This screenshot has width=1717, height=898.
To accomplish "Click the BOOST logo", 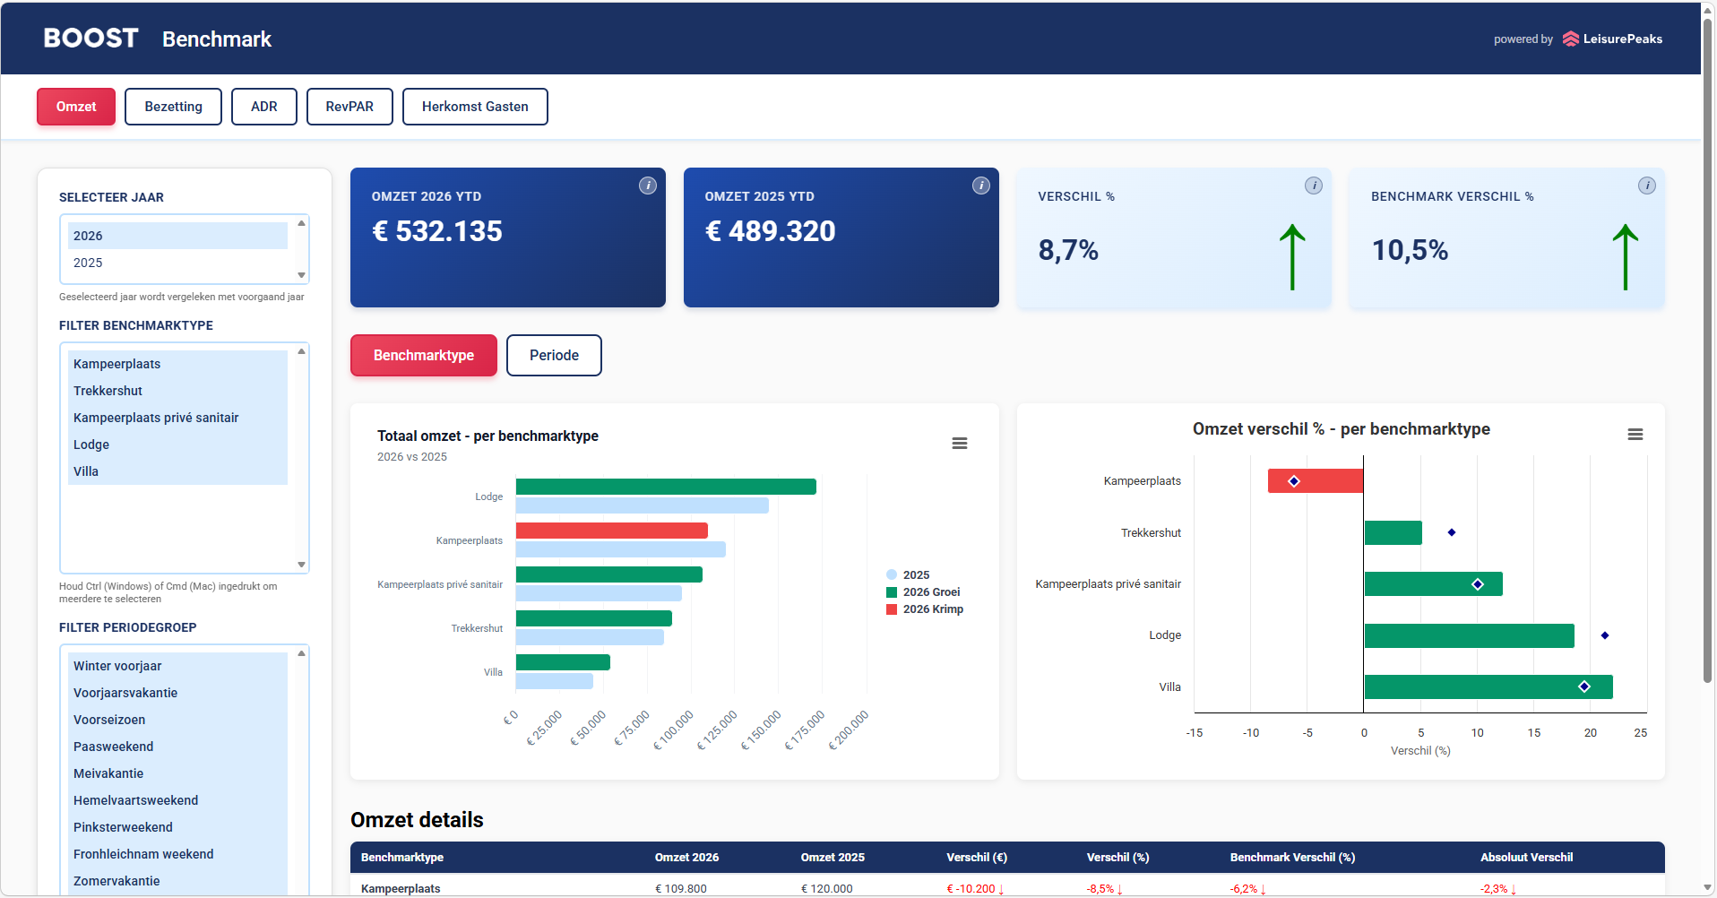I will tap(91, 39).
